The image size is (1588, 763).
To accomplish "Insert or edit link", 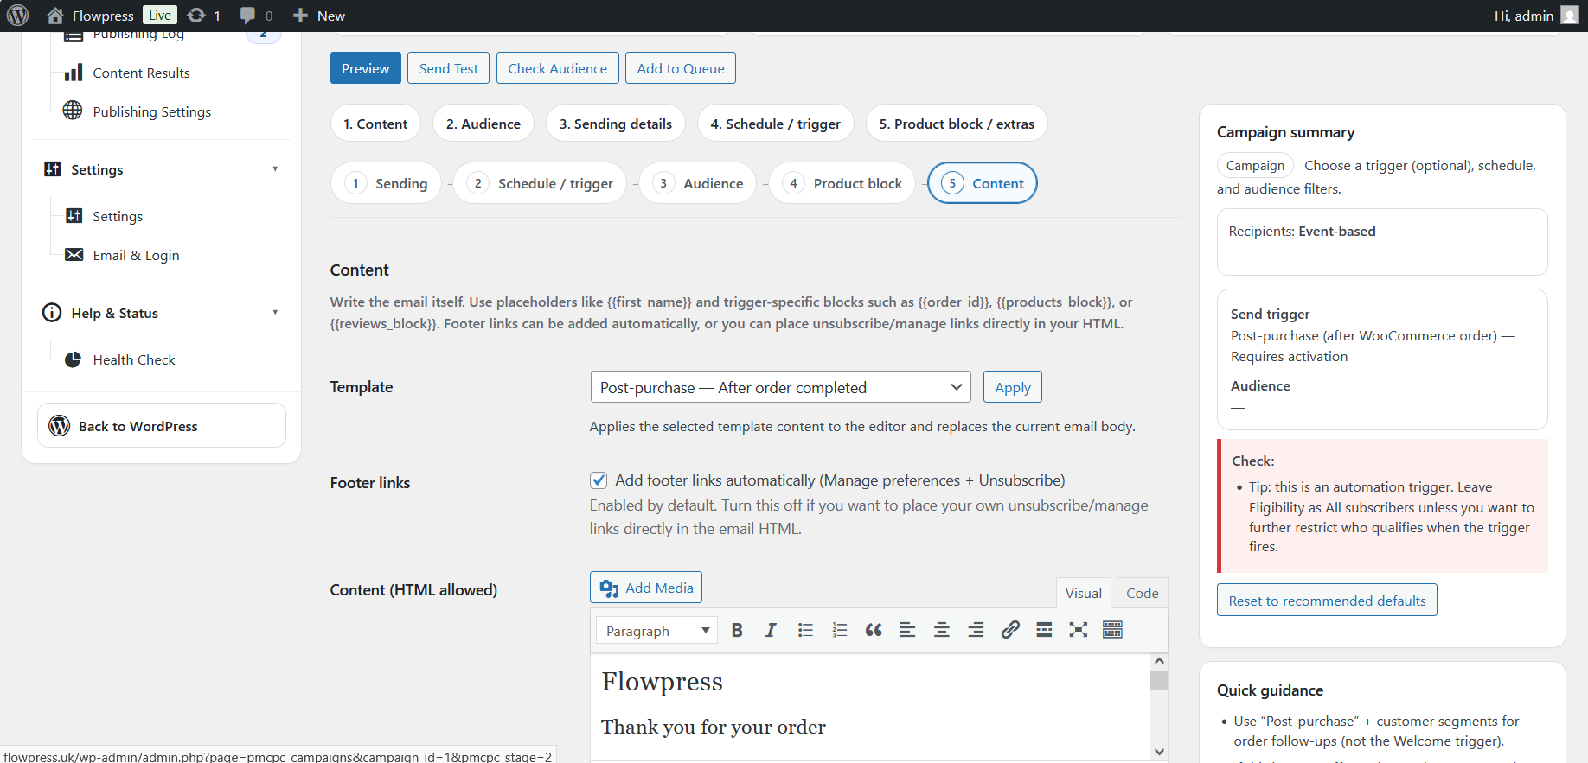I will coord(1010,630).
